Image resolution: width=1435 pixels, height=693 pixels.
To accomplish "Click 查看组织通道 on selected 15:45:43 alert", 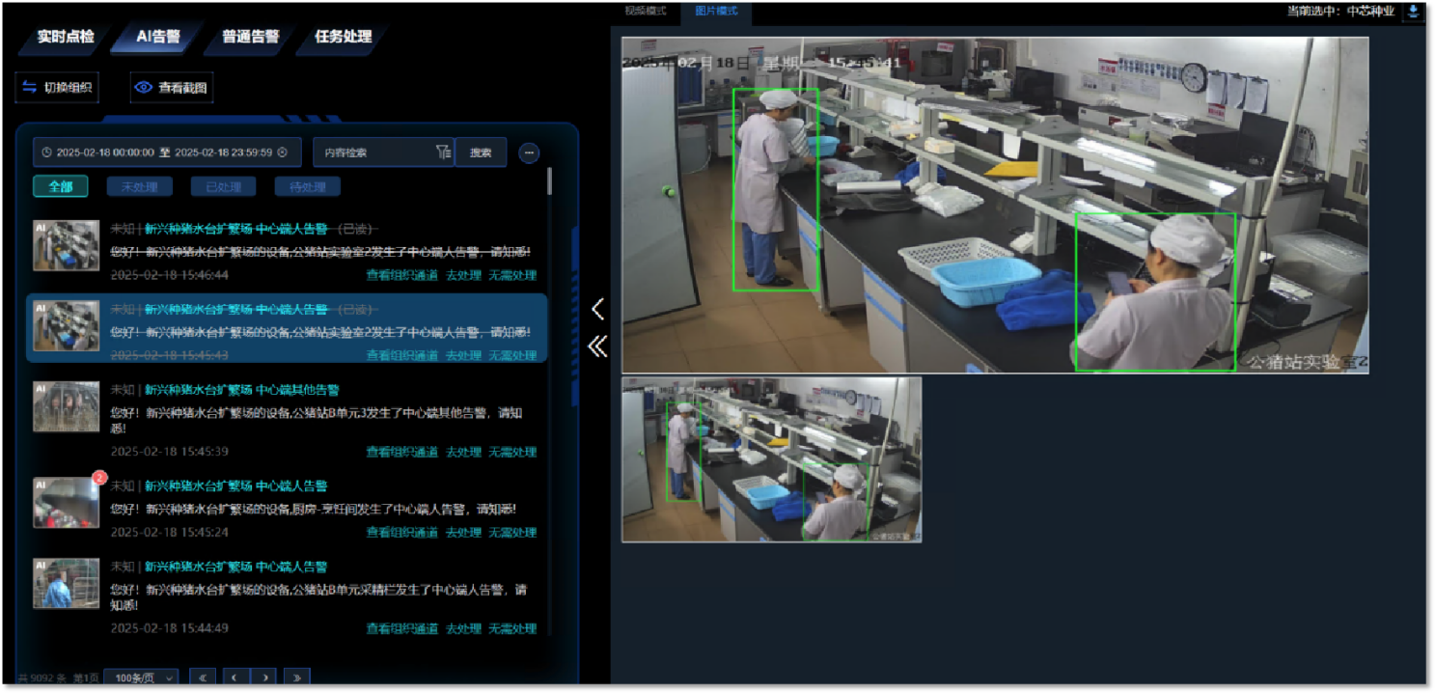I will pos(402,355).
